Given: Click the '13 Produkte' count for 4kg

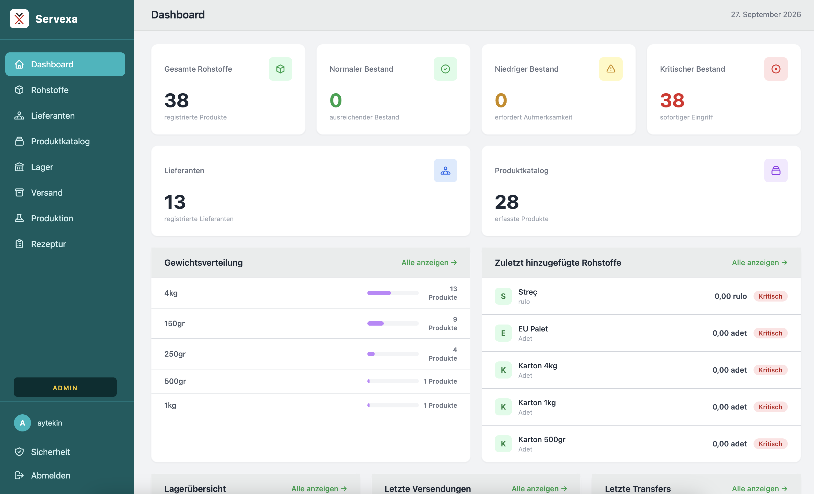Looking at the screenshot, I should click(x=443, y=293).
